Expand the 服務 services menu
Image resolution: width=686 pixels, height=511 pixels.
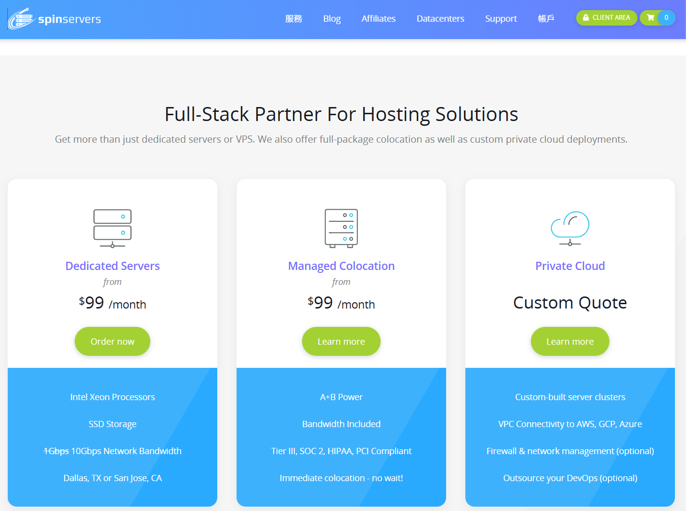(293, 19)
